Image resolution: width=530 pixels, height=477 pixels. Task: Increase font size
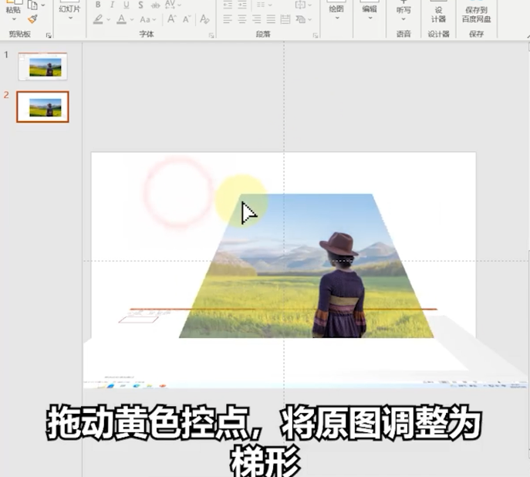pos(172,19)
